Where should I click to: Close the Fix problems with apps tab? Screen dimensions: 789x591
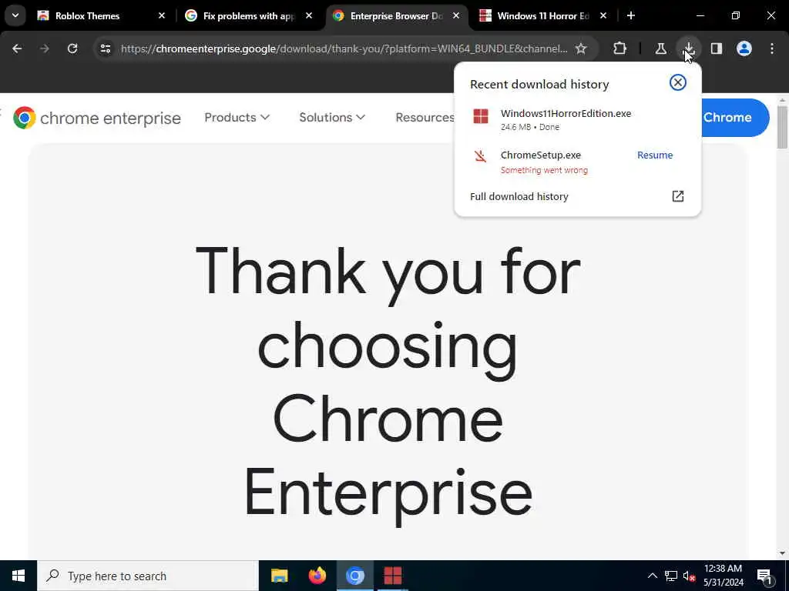309,15
